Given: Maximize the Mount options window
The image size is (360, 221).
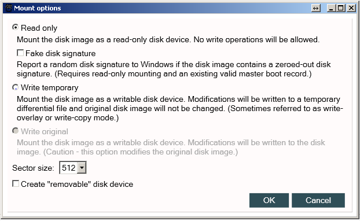Looking at the screenshot, I should (341, 8).
